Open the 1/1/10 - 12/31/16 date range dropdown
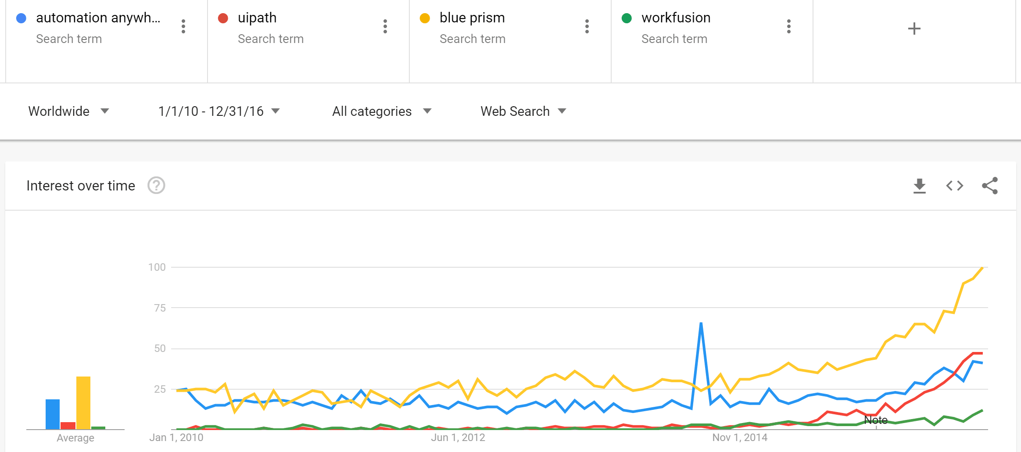This screenshot has height=452, width=1021. click(x=219, y=111)
